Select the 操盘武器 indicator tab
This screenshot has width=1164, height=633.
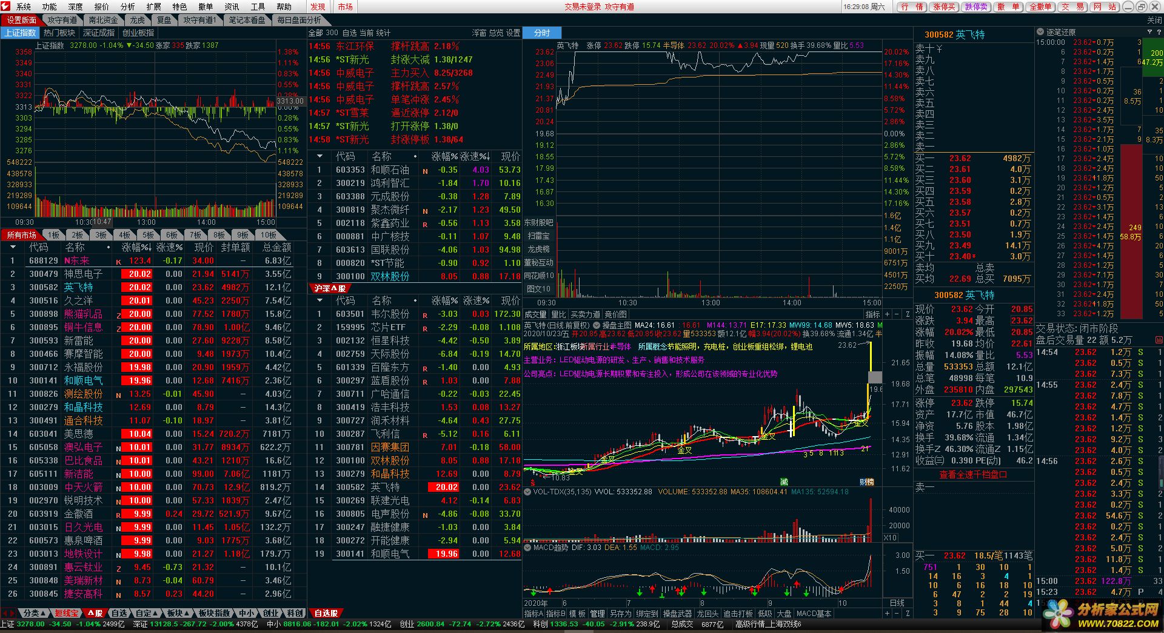pyautogui.click(x=677, y=614)
